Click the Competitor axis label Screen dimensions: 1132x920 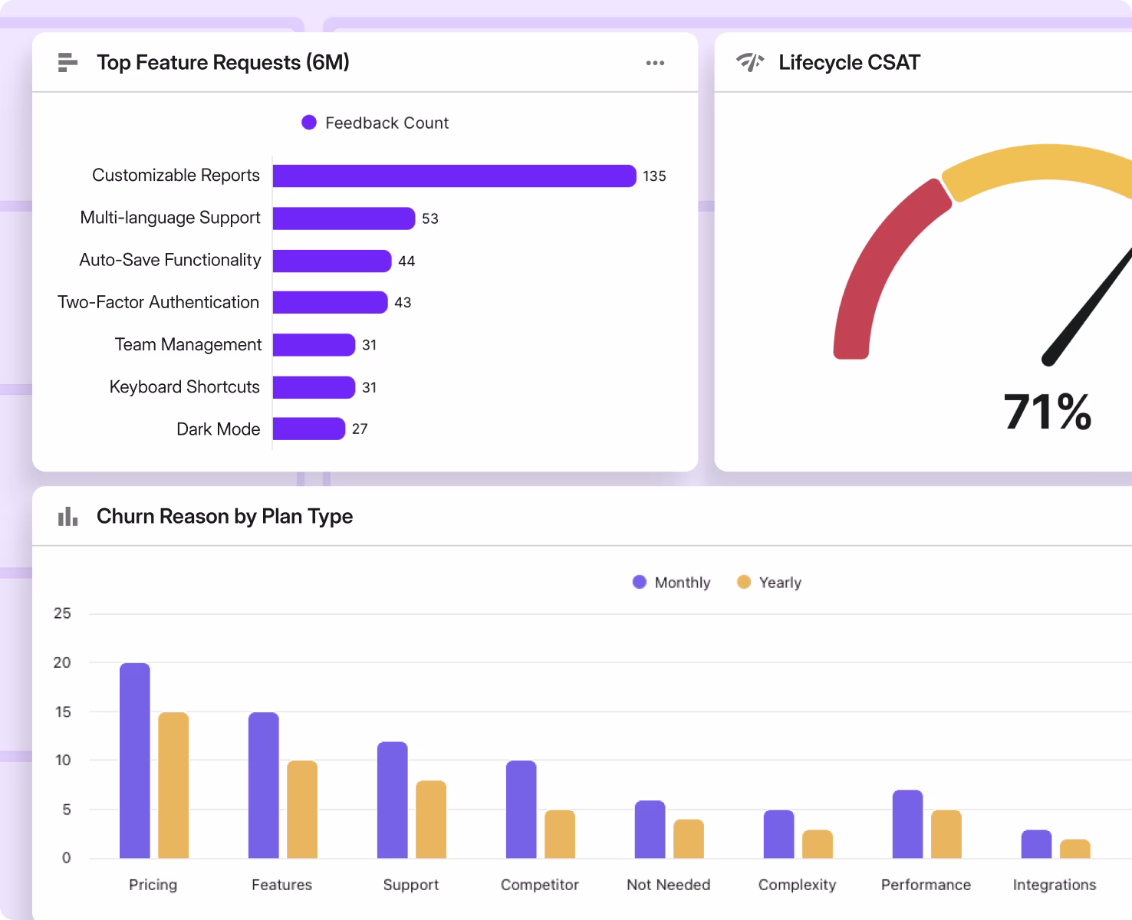(540, 885)
